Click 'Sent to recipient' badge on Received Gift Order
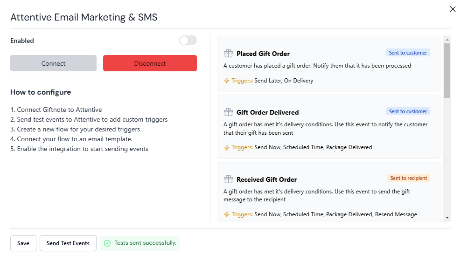461x261 pixels. point(408,178)
